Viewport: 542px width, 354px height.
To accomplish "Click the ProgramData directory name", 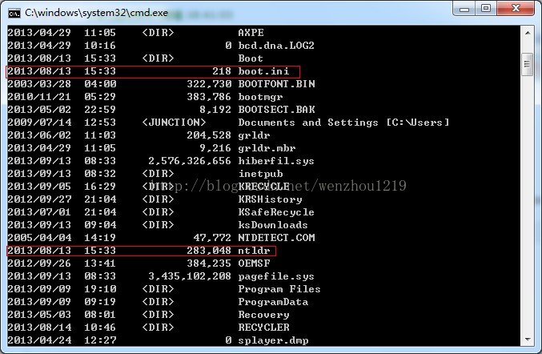I will point(273,302).
